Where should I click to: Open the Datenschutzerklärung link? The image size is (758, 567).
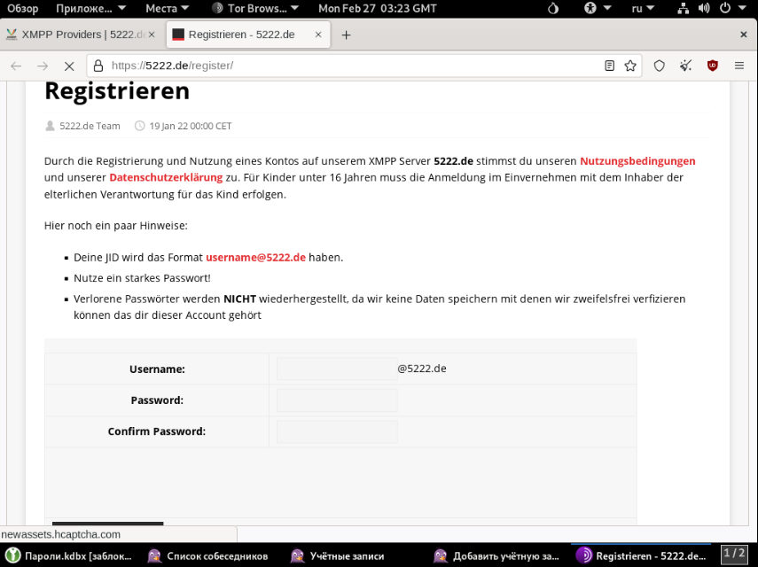pos(166,177)
